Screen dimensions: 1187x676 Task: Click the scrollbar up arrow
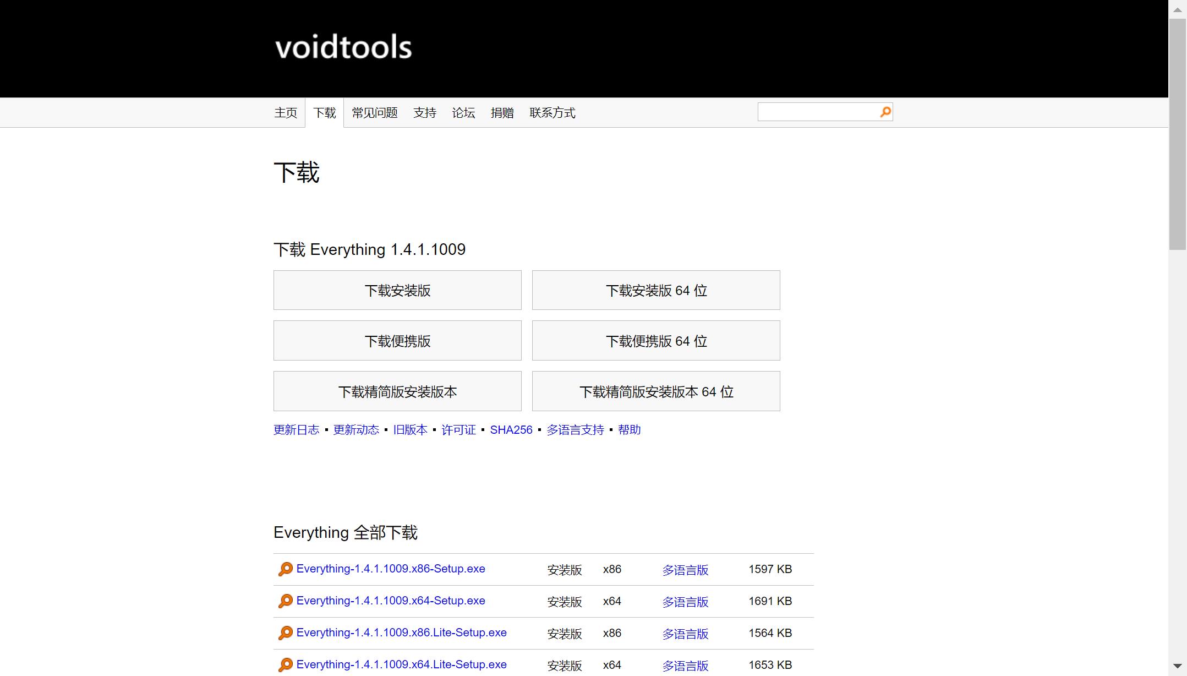[x=1178, y=9]
